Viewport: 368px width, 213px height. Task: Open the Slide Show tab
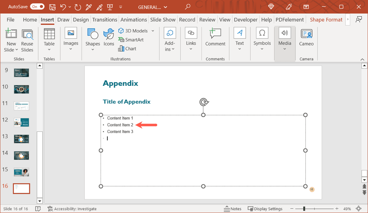tap(163, 20)
